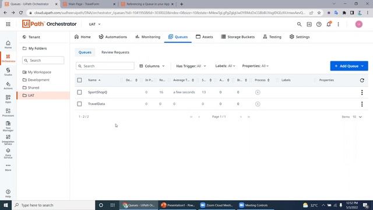Open Apps in left rail

(8, 99)
